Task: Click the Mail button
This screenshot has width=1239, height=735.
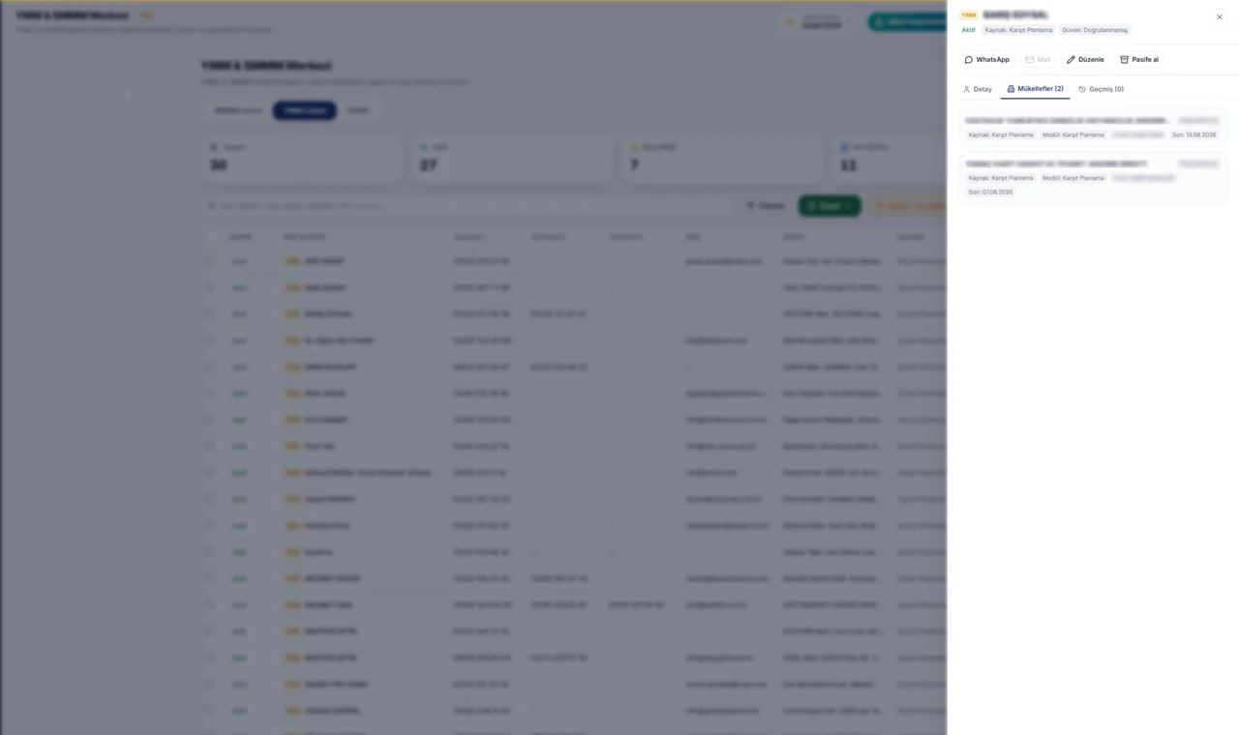Action: pyautogui.click(x=1038, y=60)
